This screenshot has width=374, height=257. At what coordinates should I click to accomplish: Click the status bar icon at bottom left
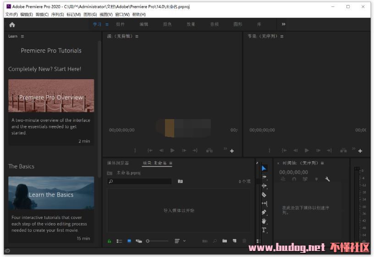[7, 251]
